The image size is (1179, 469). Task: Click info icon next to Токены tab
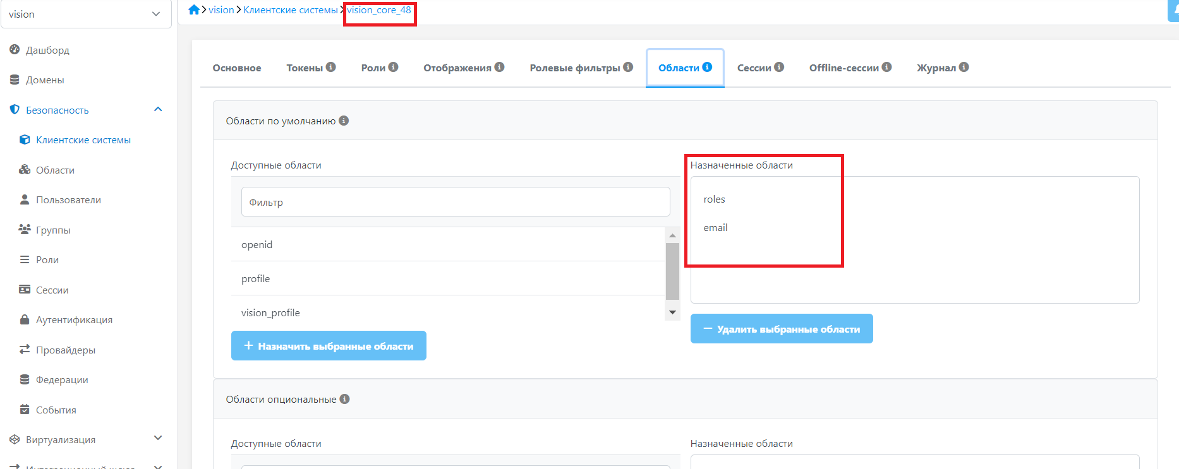(330, 67)
